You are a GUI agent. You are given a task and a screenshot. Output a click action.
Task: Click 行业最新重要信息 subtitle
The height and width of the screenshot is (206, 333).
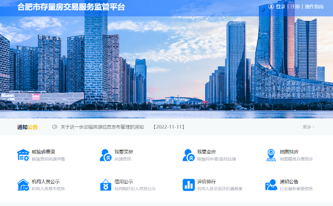point(296,189)
